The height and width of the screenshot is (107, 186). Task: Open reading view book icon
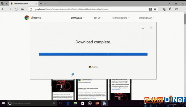tap(150, 9)
